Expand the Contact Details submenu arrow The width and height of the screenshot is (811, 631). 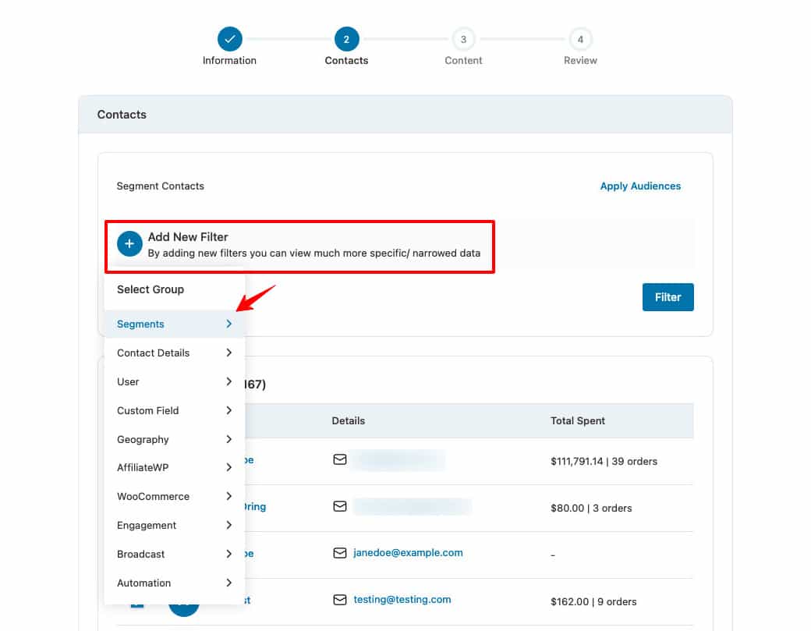pos(228,353)
